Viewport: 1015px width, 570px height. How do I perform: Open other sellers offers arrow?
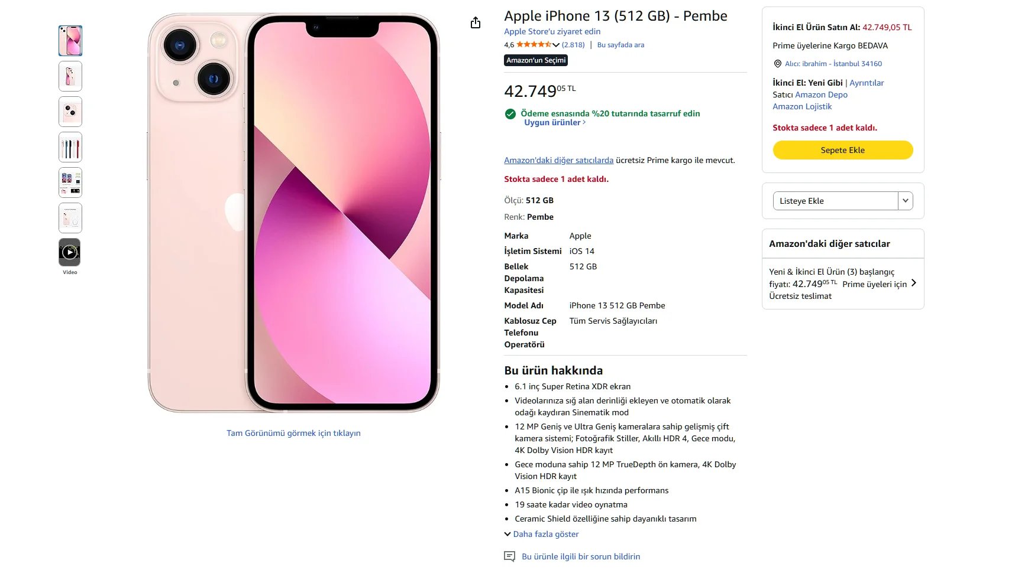[x=914, y=283]
